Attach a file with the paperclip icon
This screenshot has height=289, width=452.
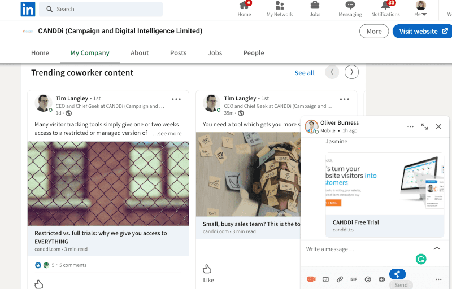(x=340, y=279)
